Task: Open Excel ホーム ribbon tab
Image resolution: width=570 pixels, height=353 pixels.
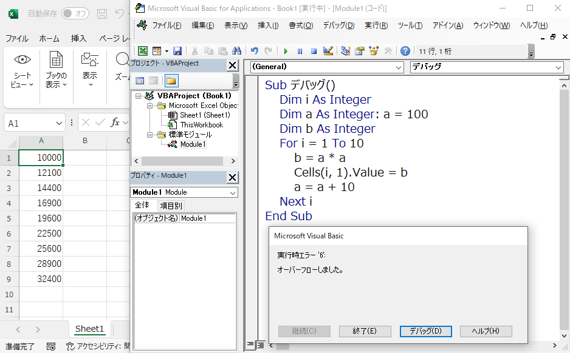Action: 49,38
